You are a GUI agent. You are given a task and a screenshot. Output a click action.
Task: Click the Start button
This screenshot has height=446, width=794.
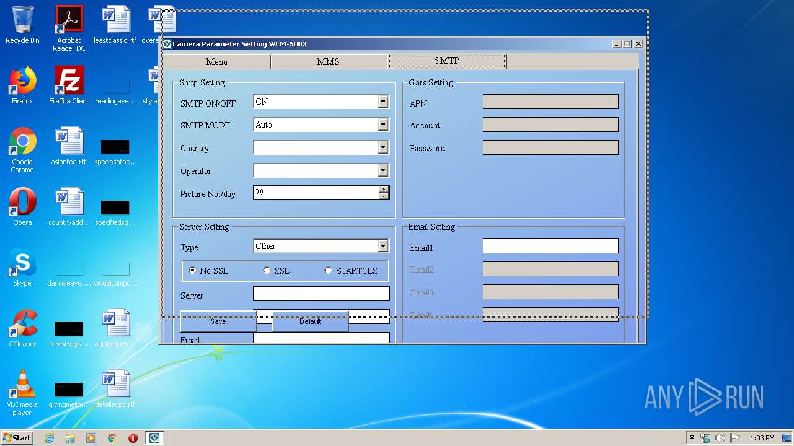click(x=17, y=438)
